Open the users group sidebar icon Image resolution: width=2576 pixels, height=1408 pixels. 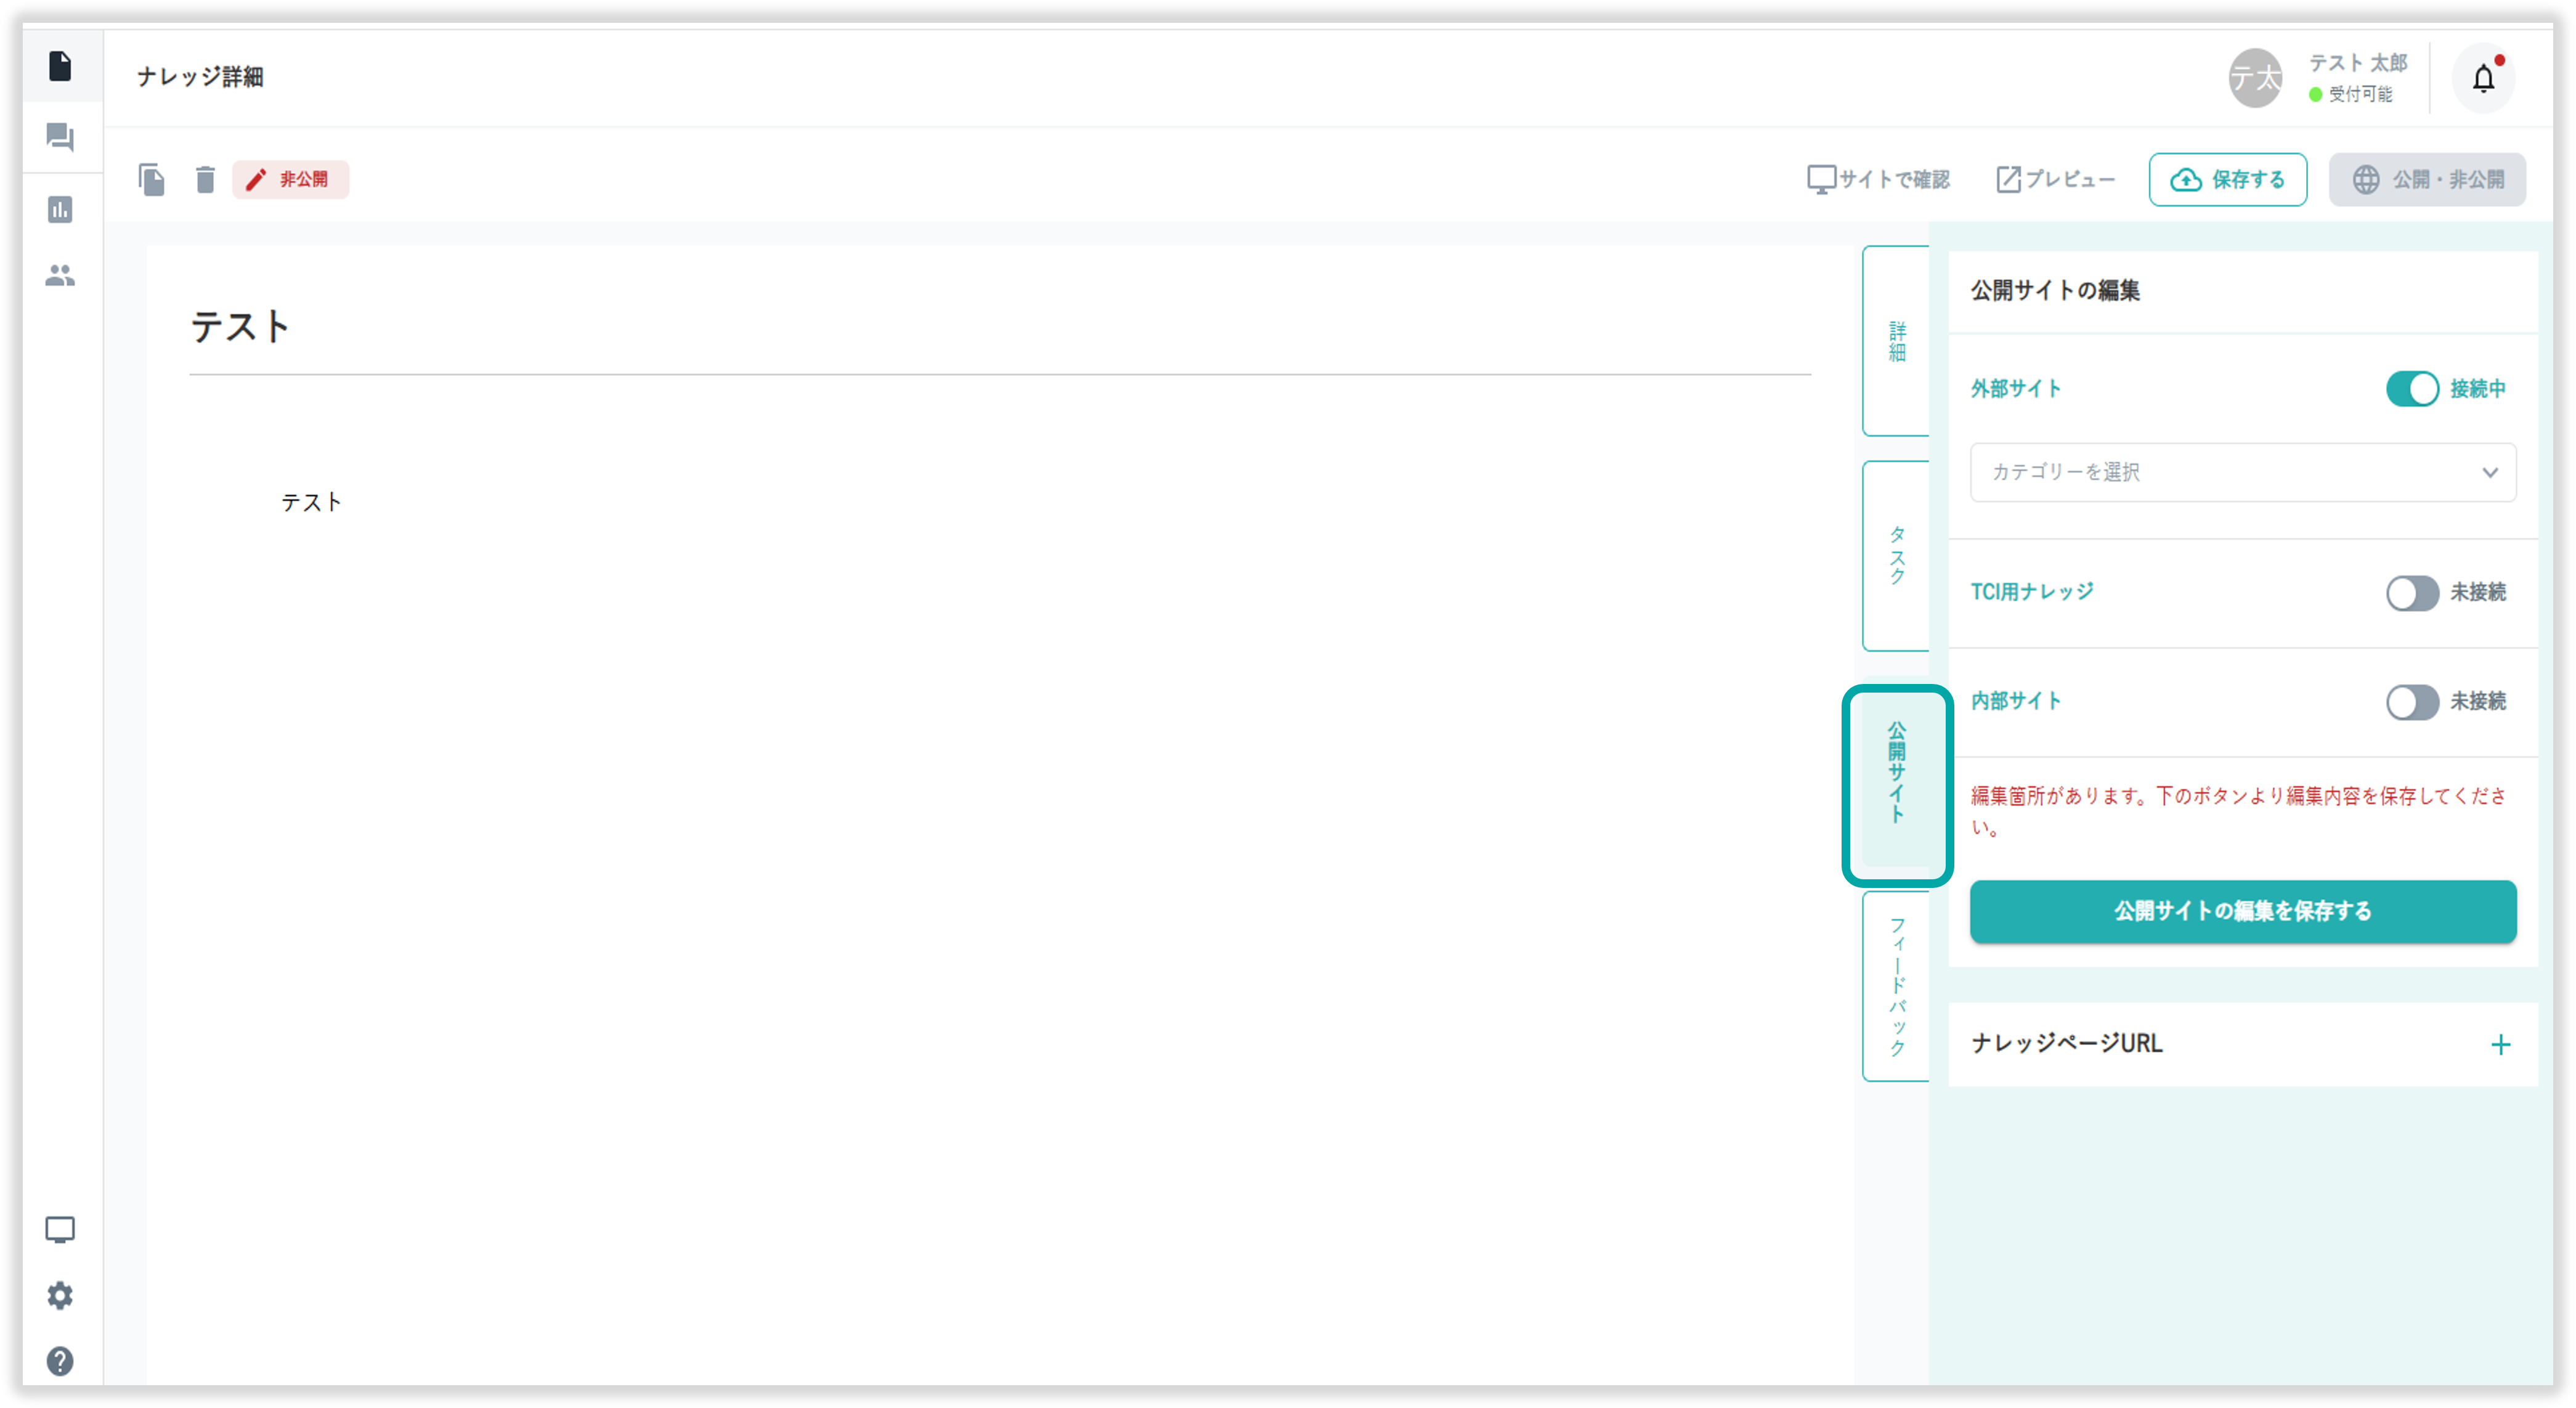coord(60,276)
